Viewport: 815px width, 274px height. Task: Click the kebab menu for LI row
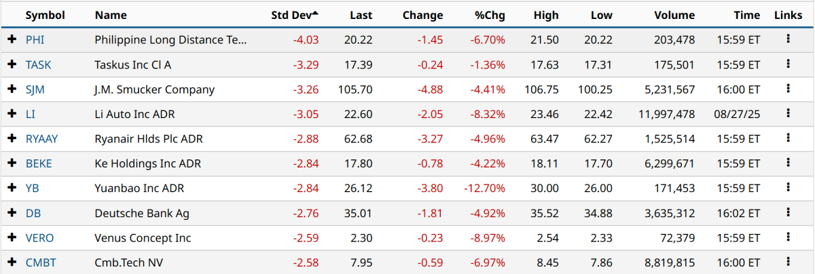pyautogui.click(x=788, y=114)
